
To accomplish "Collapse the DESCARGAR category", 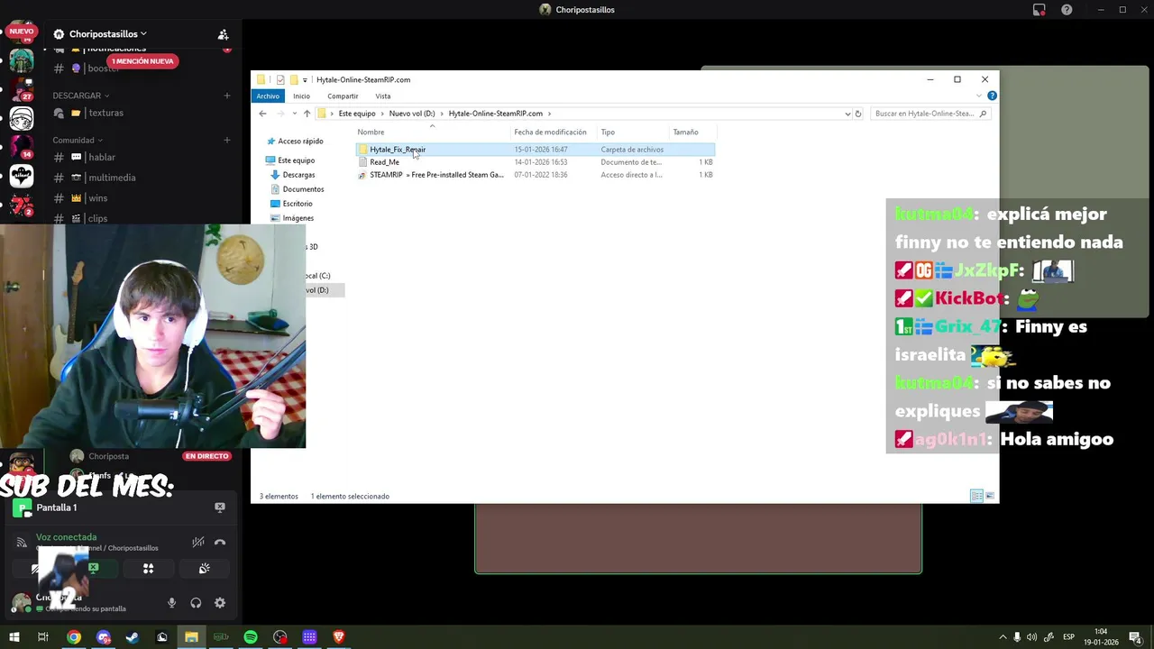I will 81,96.
